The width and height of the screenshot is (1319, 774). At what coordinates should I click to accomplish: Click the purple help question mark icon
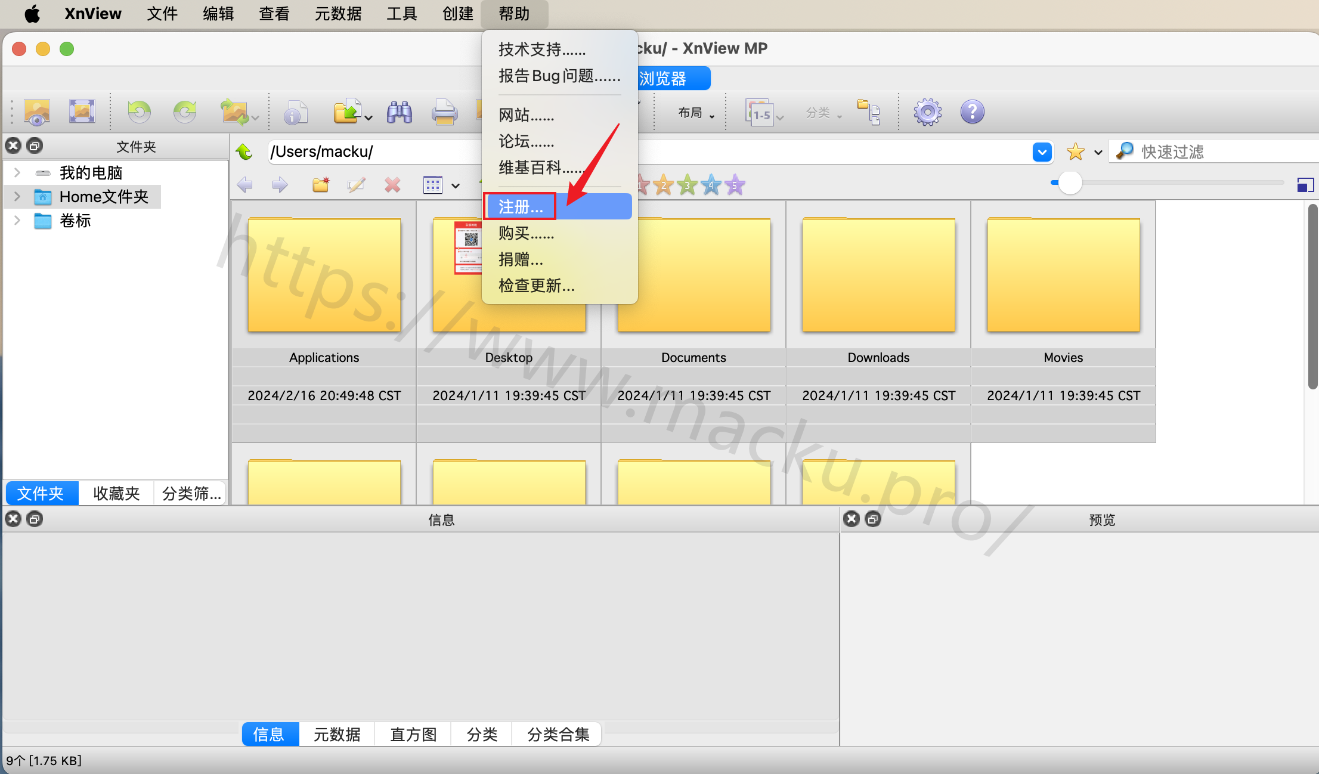[x=973, y=112]
